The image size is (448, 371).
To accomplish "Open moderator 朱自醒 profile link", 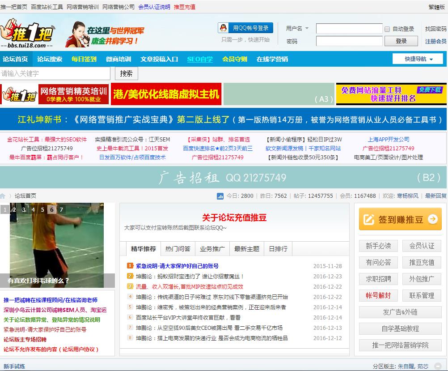I will [406, 367].
